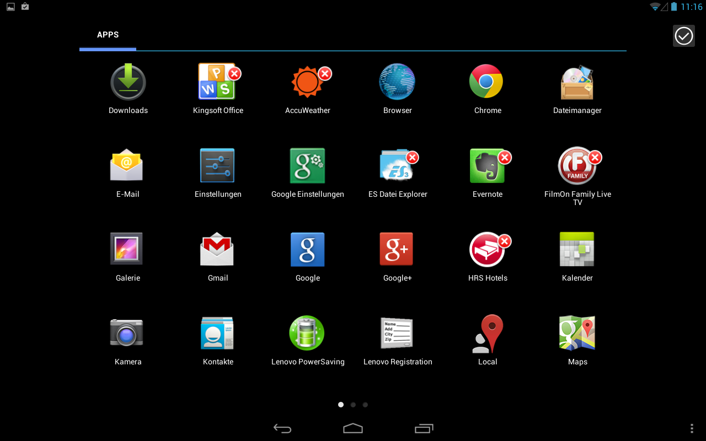Image resolution: width=706 pixels, height=441 pixels.
Task: Open Google Einstellungen
Action: coord(307,165)
